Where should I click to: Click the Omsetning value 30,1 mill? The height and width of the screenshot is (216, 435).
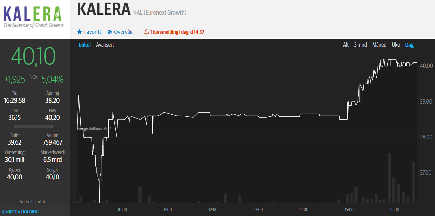14,160
